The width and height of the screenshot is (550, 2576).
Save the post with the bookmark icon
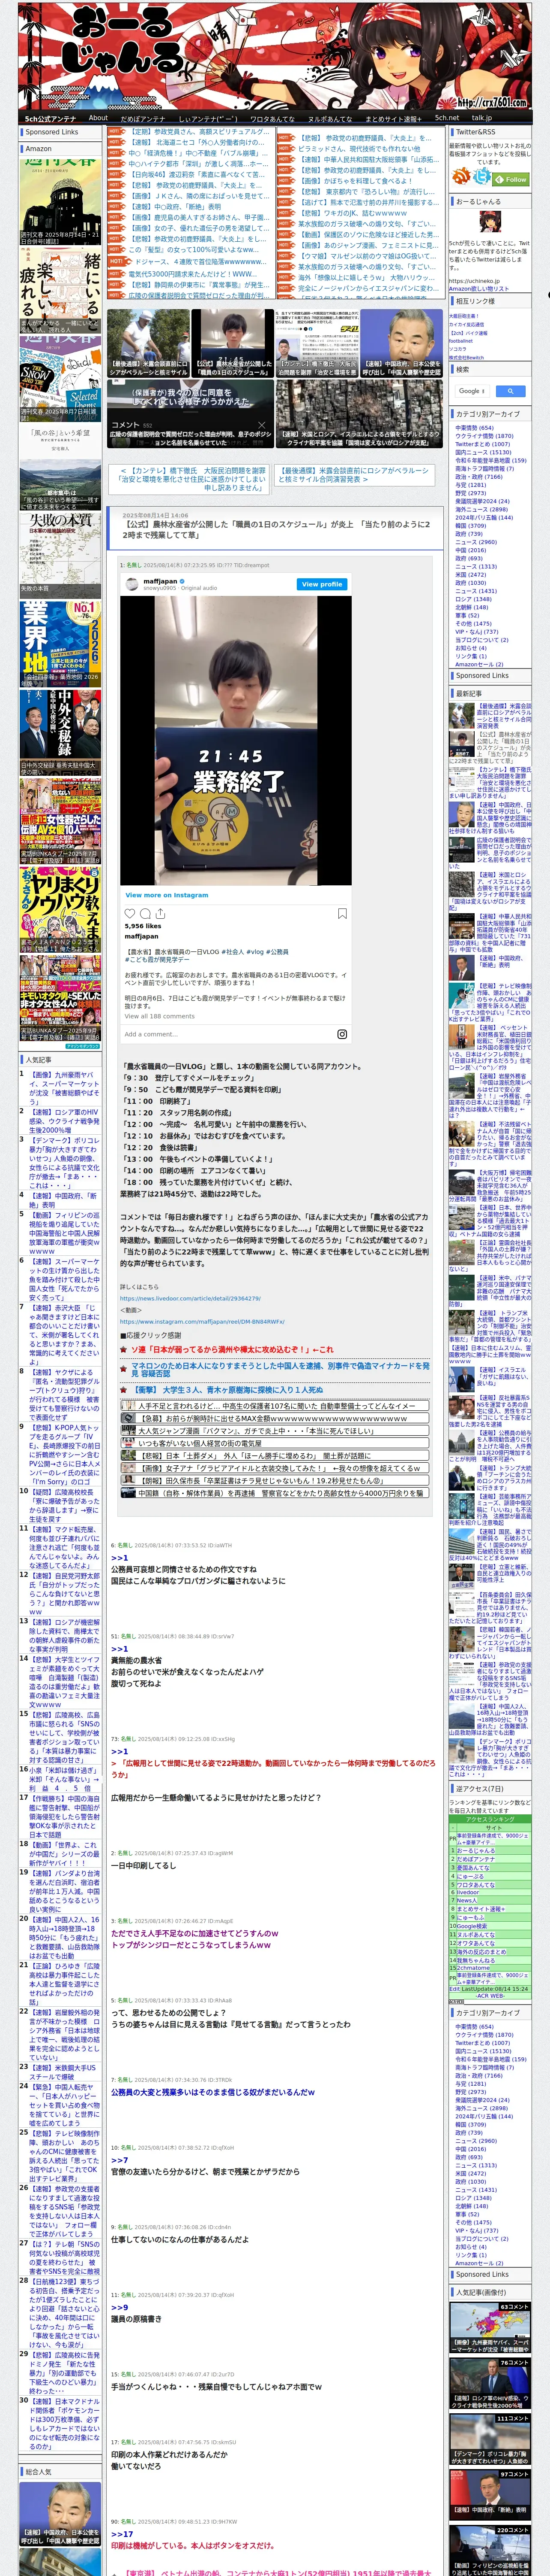[x=341, y=913]
